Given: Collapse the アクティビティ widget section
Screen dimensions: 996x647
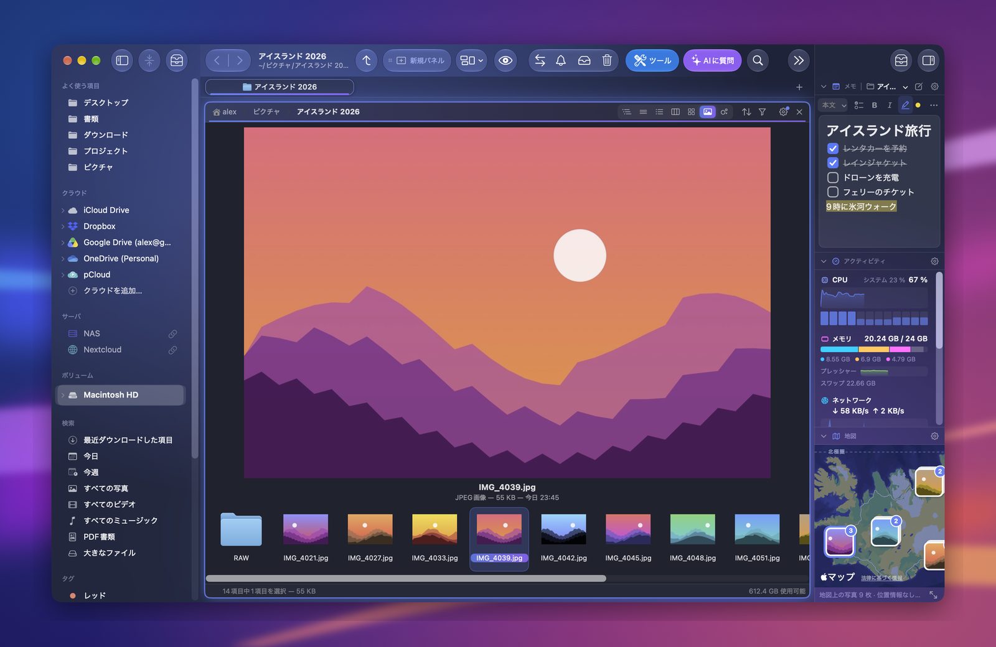Looking at the screenshot, I should pyautogui.click(x=824, y=261).
